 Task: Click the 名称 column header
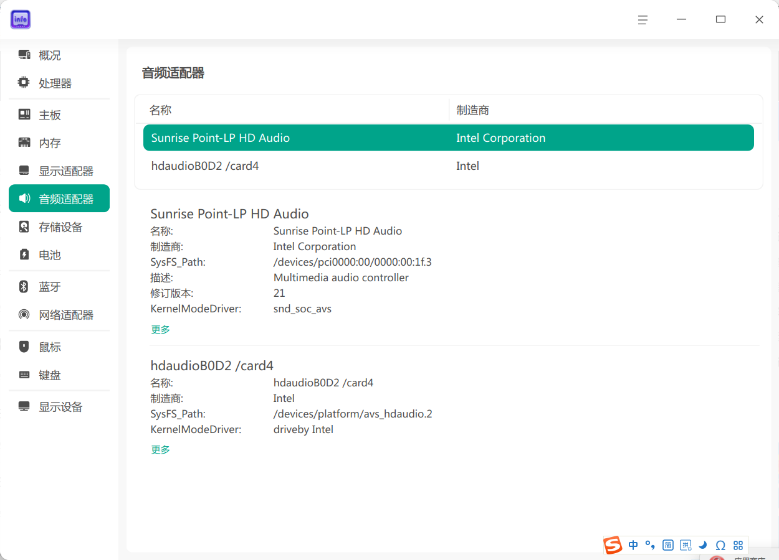(161, 110)
